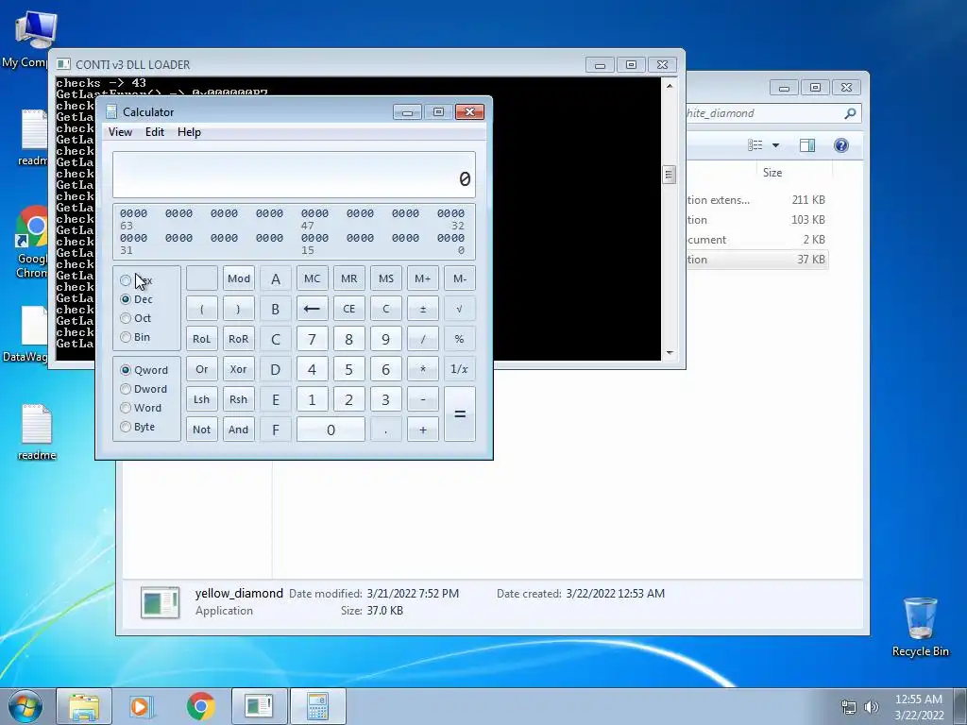The image size is (967, 725).
Task: Click the MR memory recall button
Action: 349,278
